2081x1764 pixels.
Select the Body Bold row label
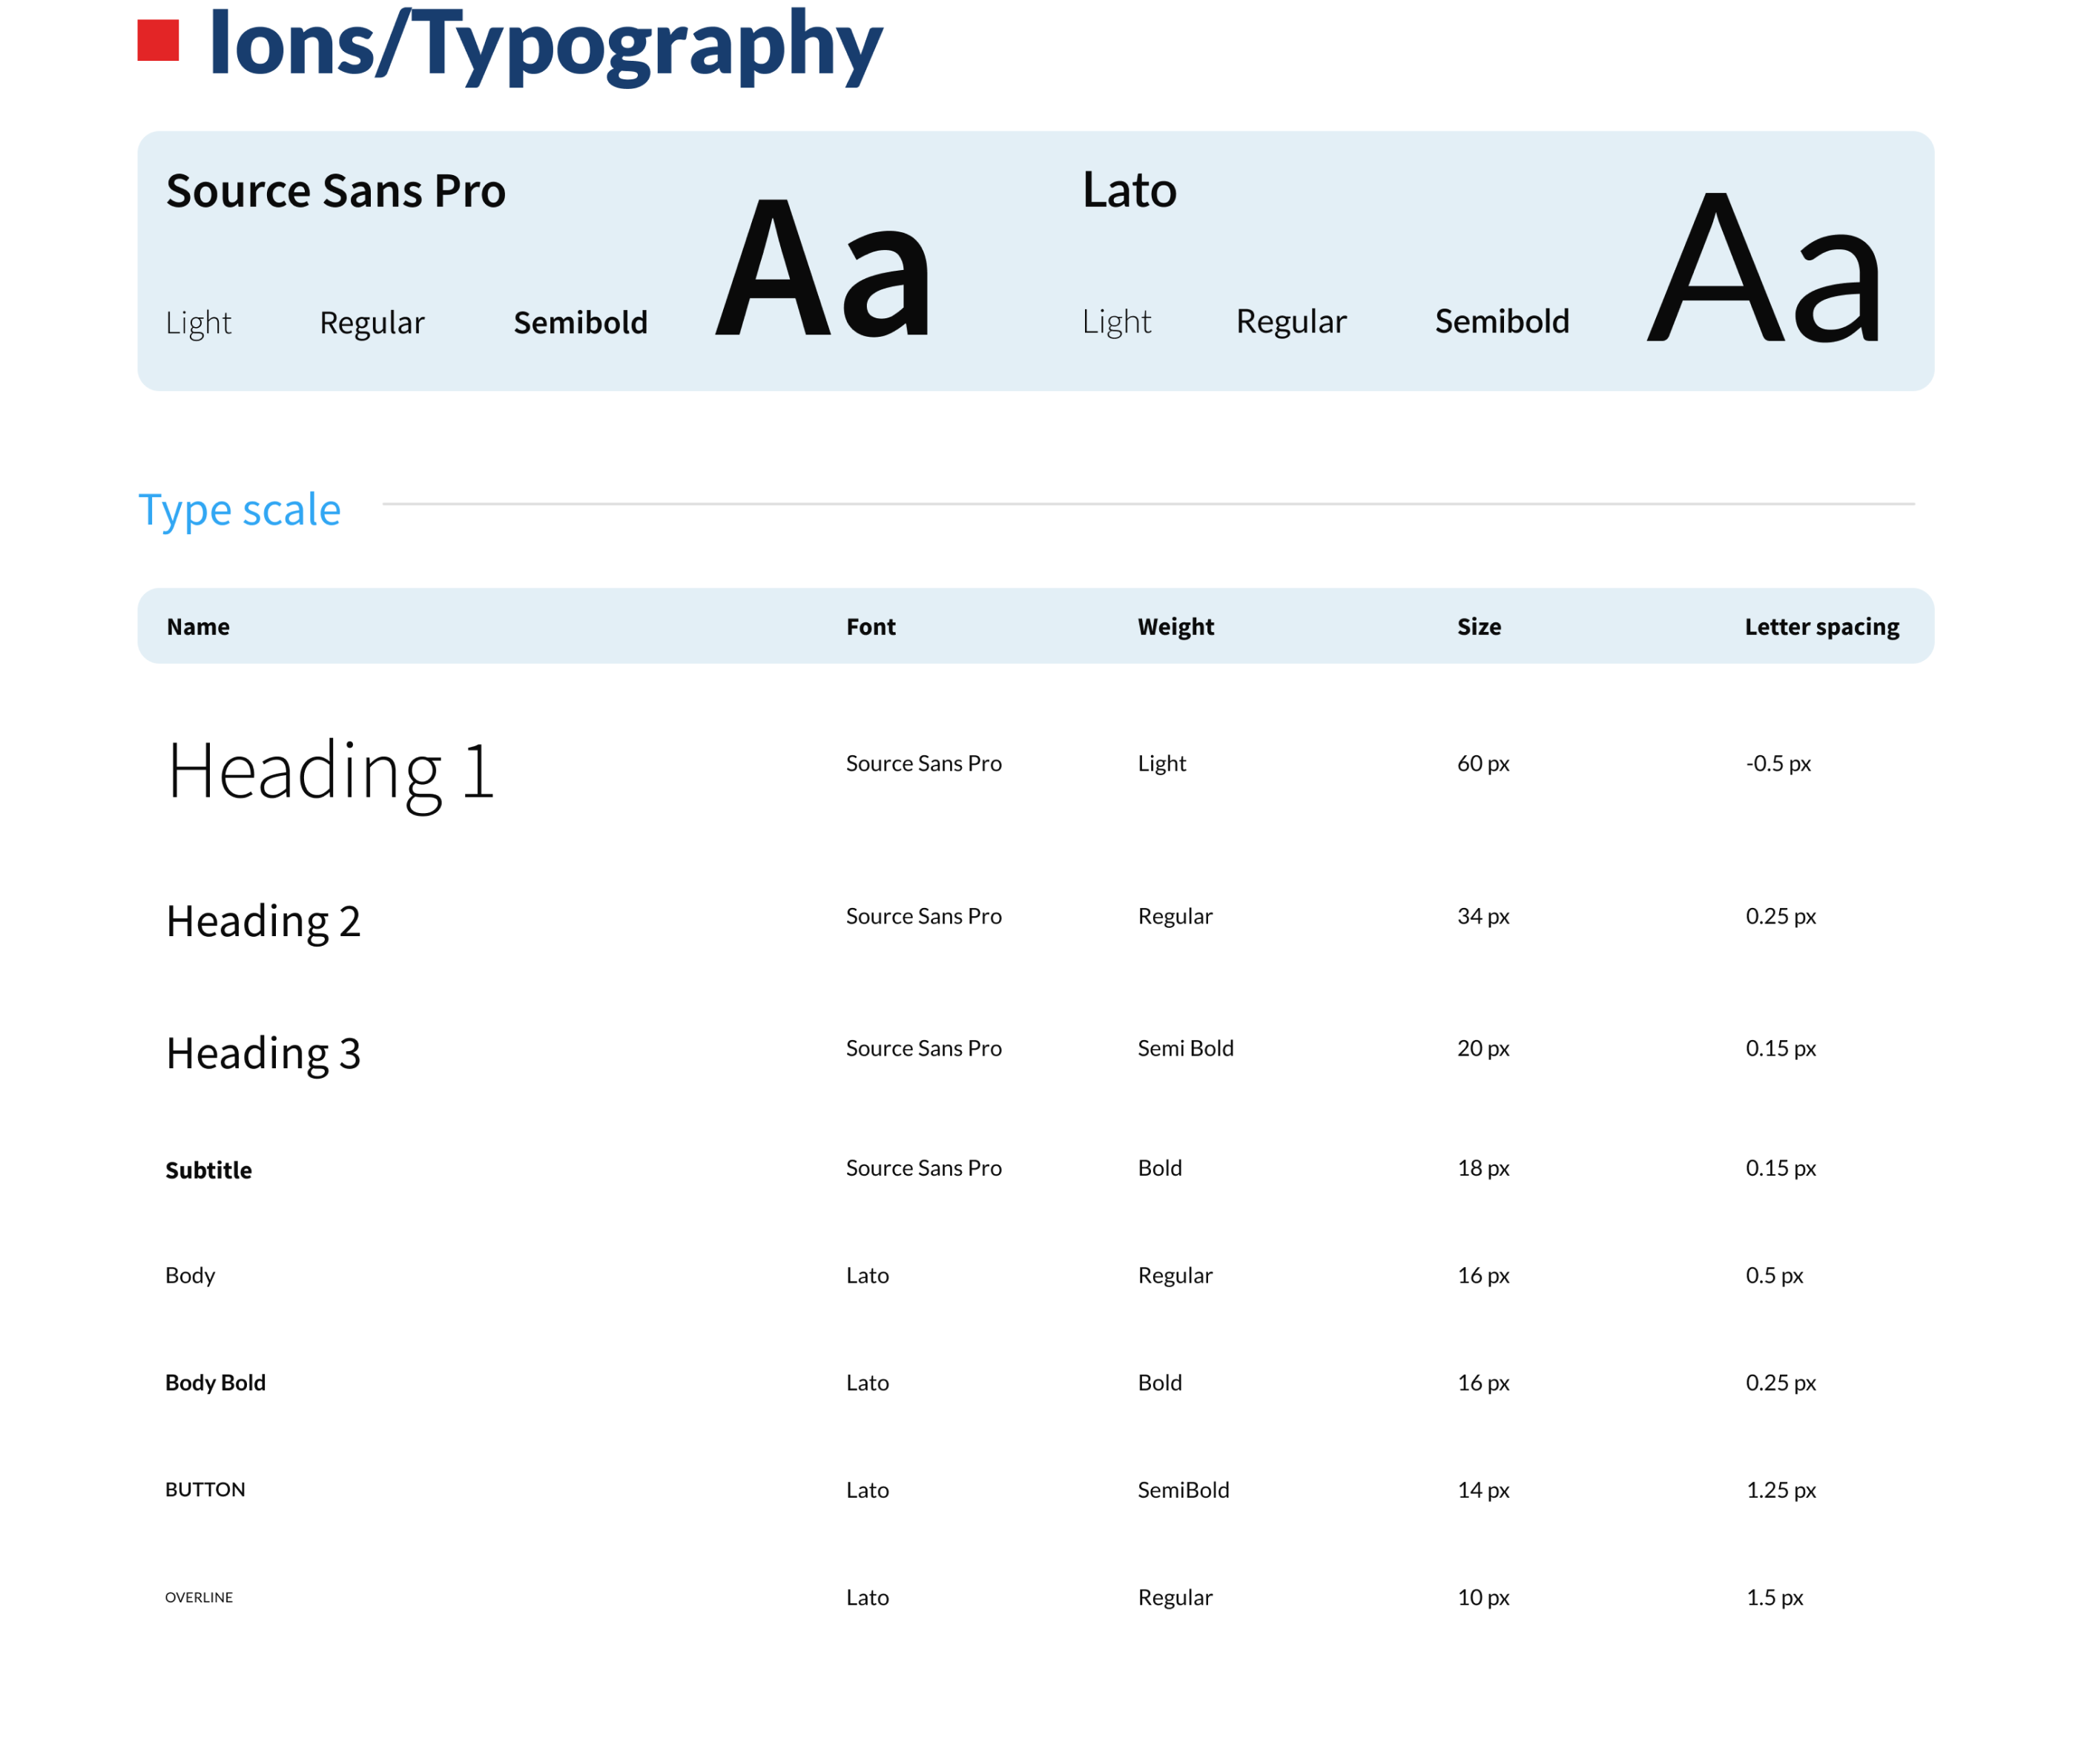pos(215,1383)
